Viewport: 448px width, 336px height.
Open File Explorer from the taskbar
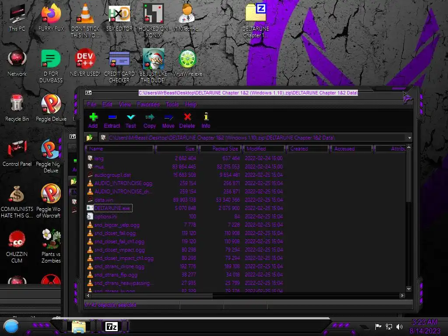pos(79,327)
